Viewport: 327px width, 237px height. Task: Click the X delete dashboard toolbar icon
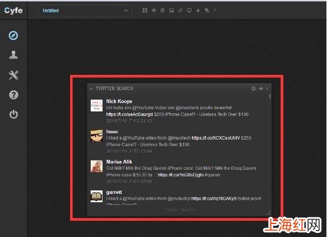point(215,10)
